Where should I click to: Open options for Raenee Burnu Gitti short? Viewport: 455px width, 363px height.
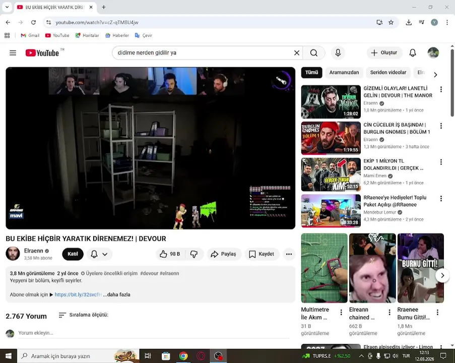coord(437,312)
